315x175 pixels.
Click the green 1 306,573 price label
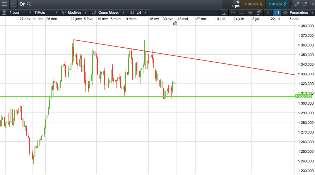tap(303, 96)
